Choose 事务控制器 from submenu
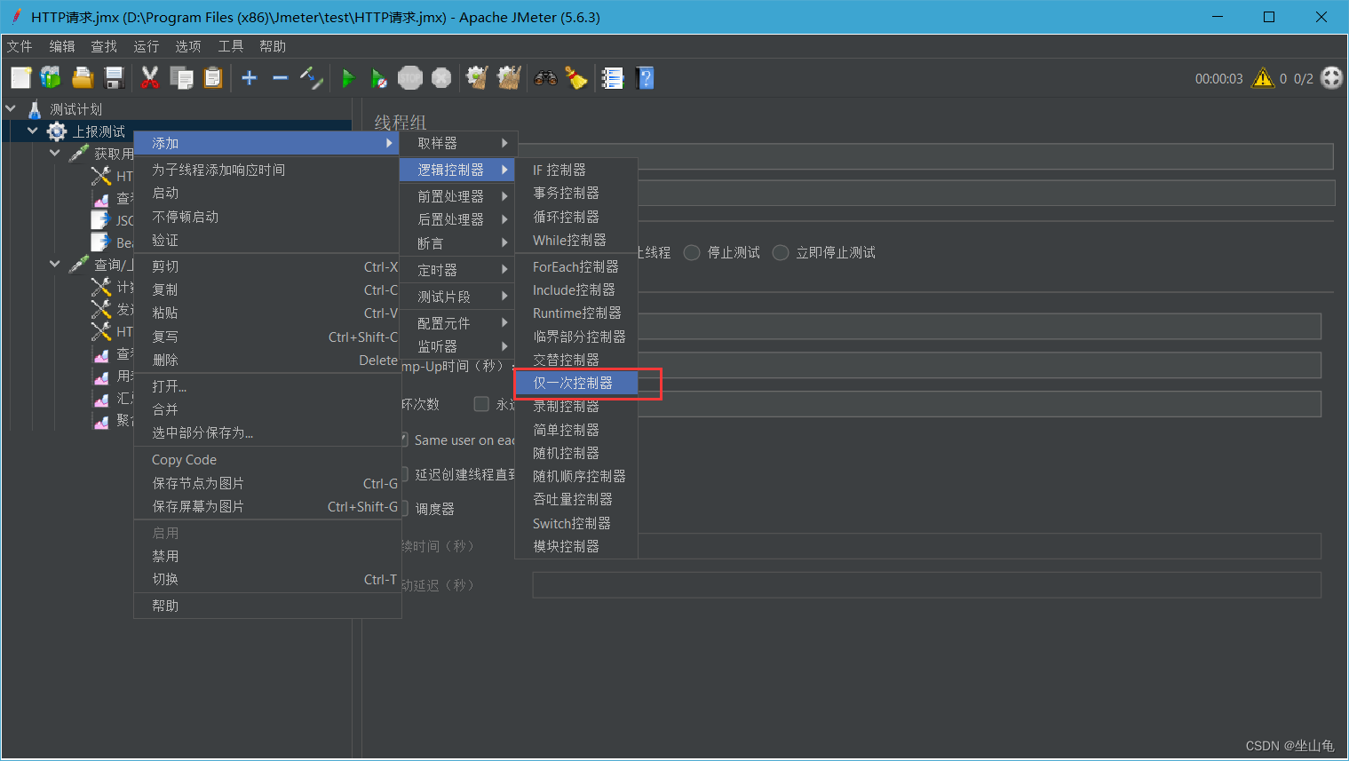Screen dimensions: 1349x761 point(576,193)
